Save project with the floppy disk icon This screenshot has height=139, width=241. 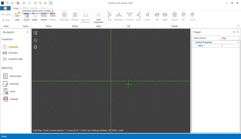(x=18, y=3)
